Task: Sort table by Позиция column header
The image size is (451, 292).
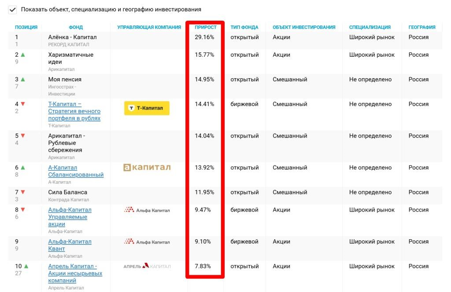Action: [x=26, y=27]
